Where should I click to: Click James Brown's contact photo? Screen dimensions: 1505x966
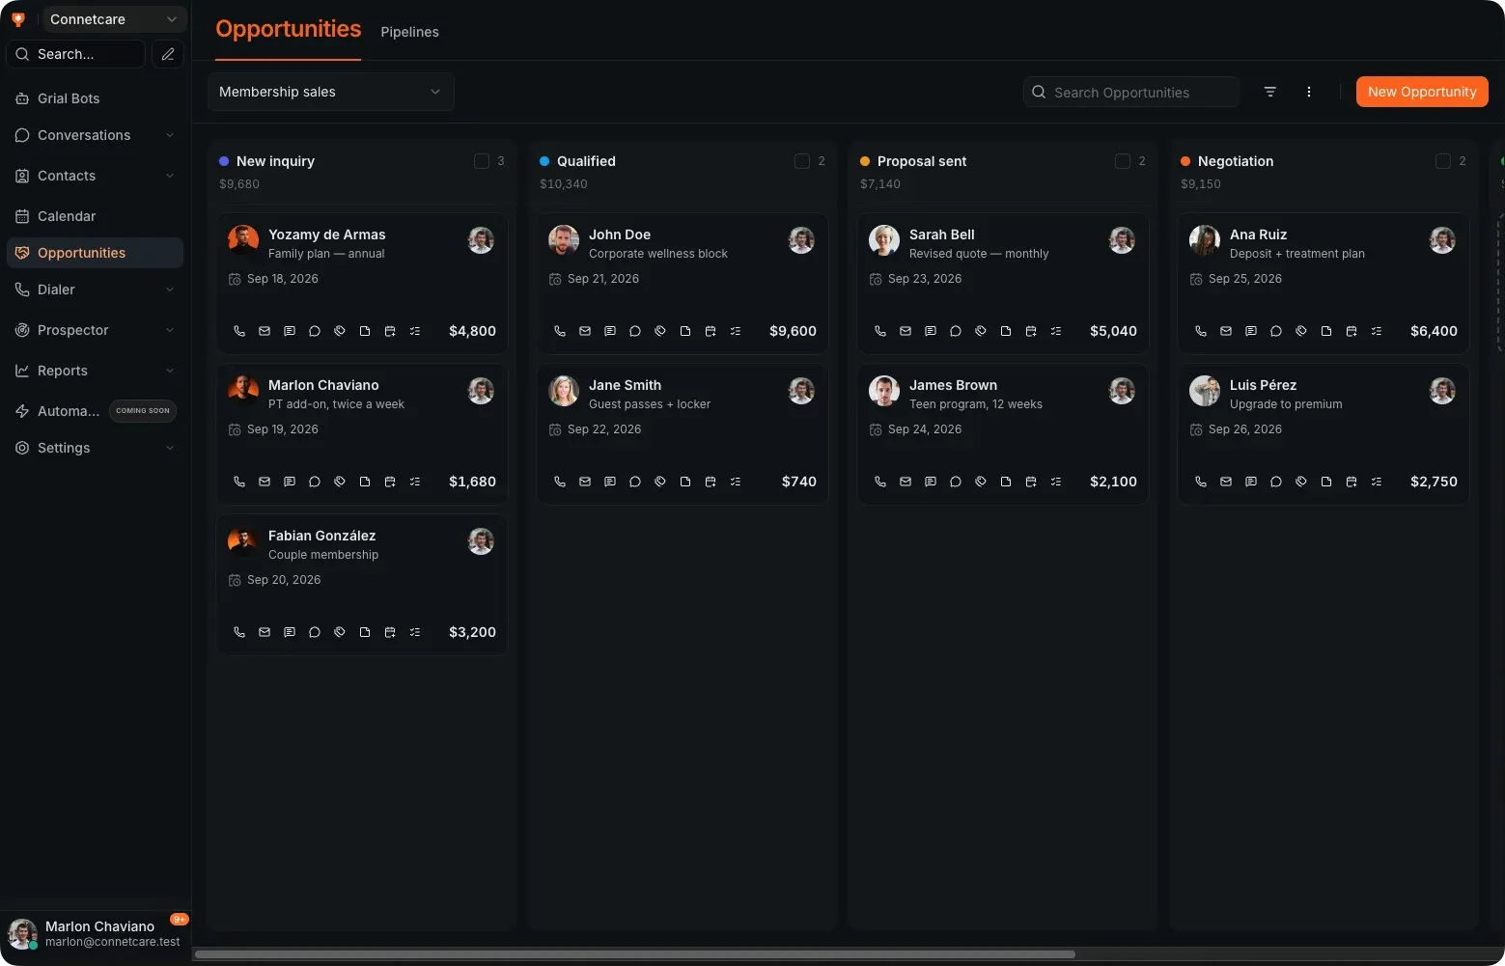coord(884,391)
